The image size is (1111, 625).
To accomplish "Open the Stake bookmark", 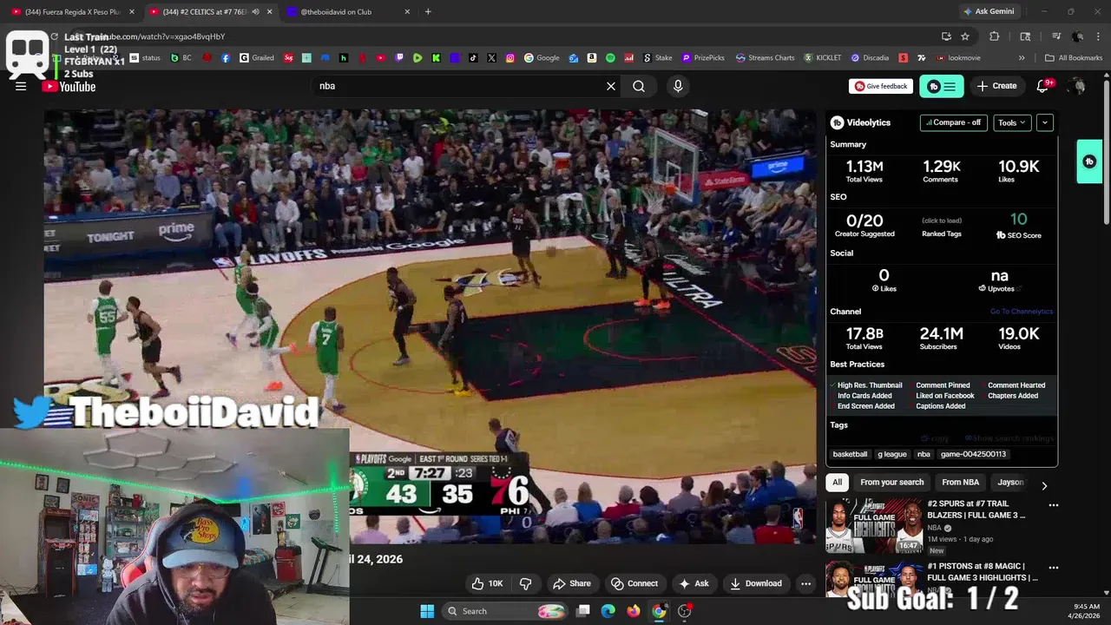I will pos(658,58).
